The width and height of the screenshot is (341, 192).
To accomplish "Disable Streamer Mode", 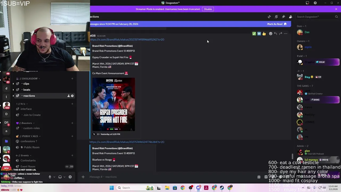I will coord(208,9).
